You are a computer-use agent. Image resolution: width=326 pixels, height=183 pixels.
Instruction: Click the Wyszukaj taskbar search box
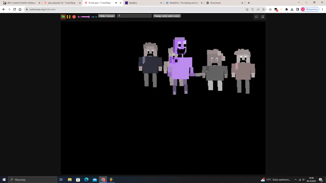[33, 180]
